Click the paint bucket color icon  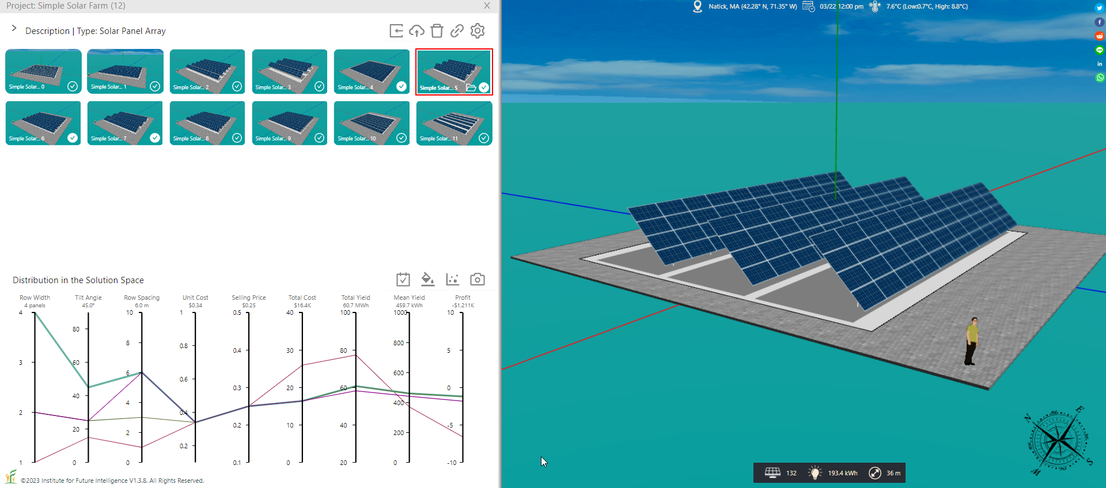coord(427,280)
